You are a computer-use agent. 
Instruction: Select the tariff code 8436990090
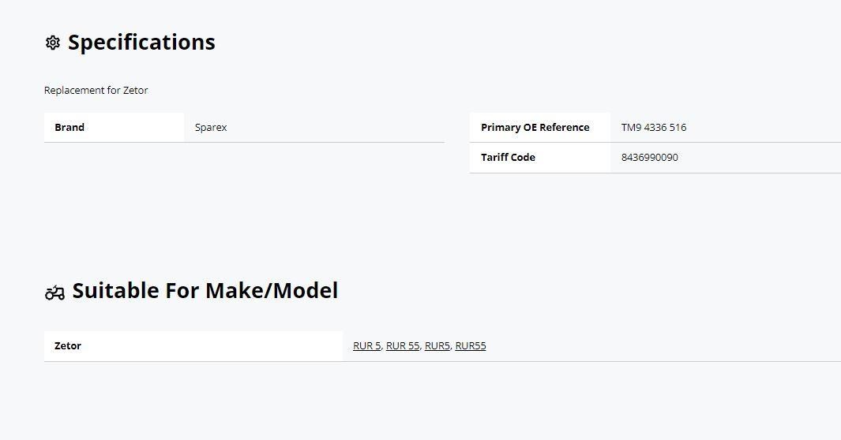(650, 158)
